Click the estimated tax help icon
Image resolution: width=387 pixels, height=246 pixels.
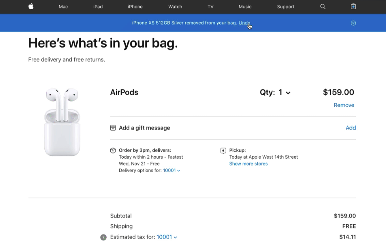(x=103, y=237)
